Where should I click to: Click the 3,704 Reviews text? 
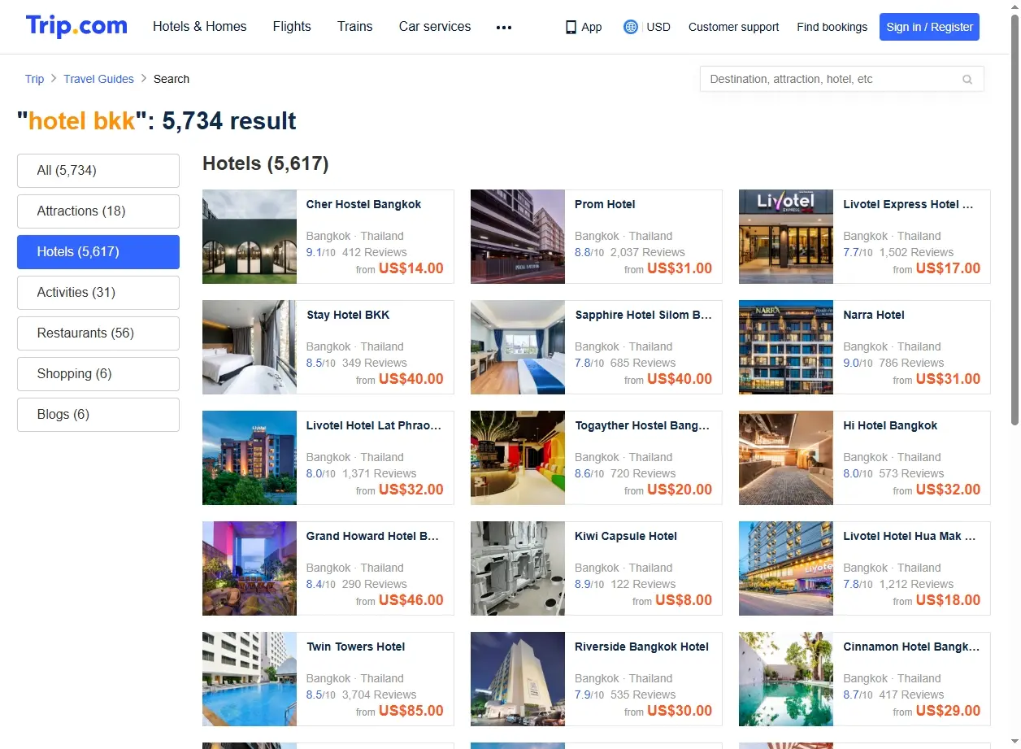coord(380,695)
